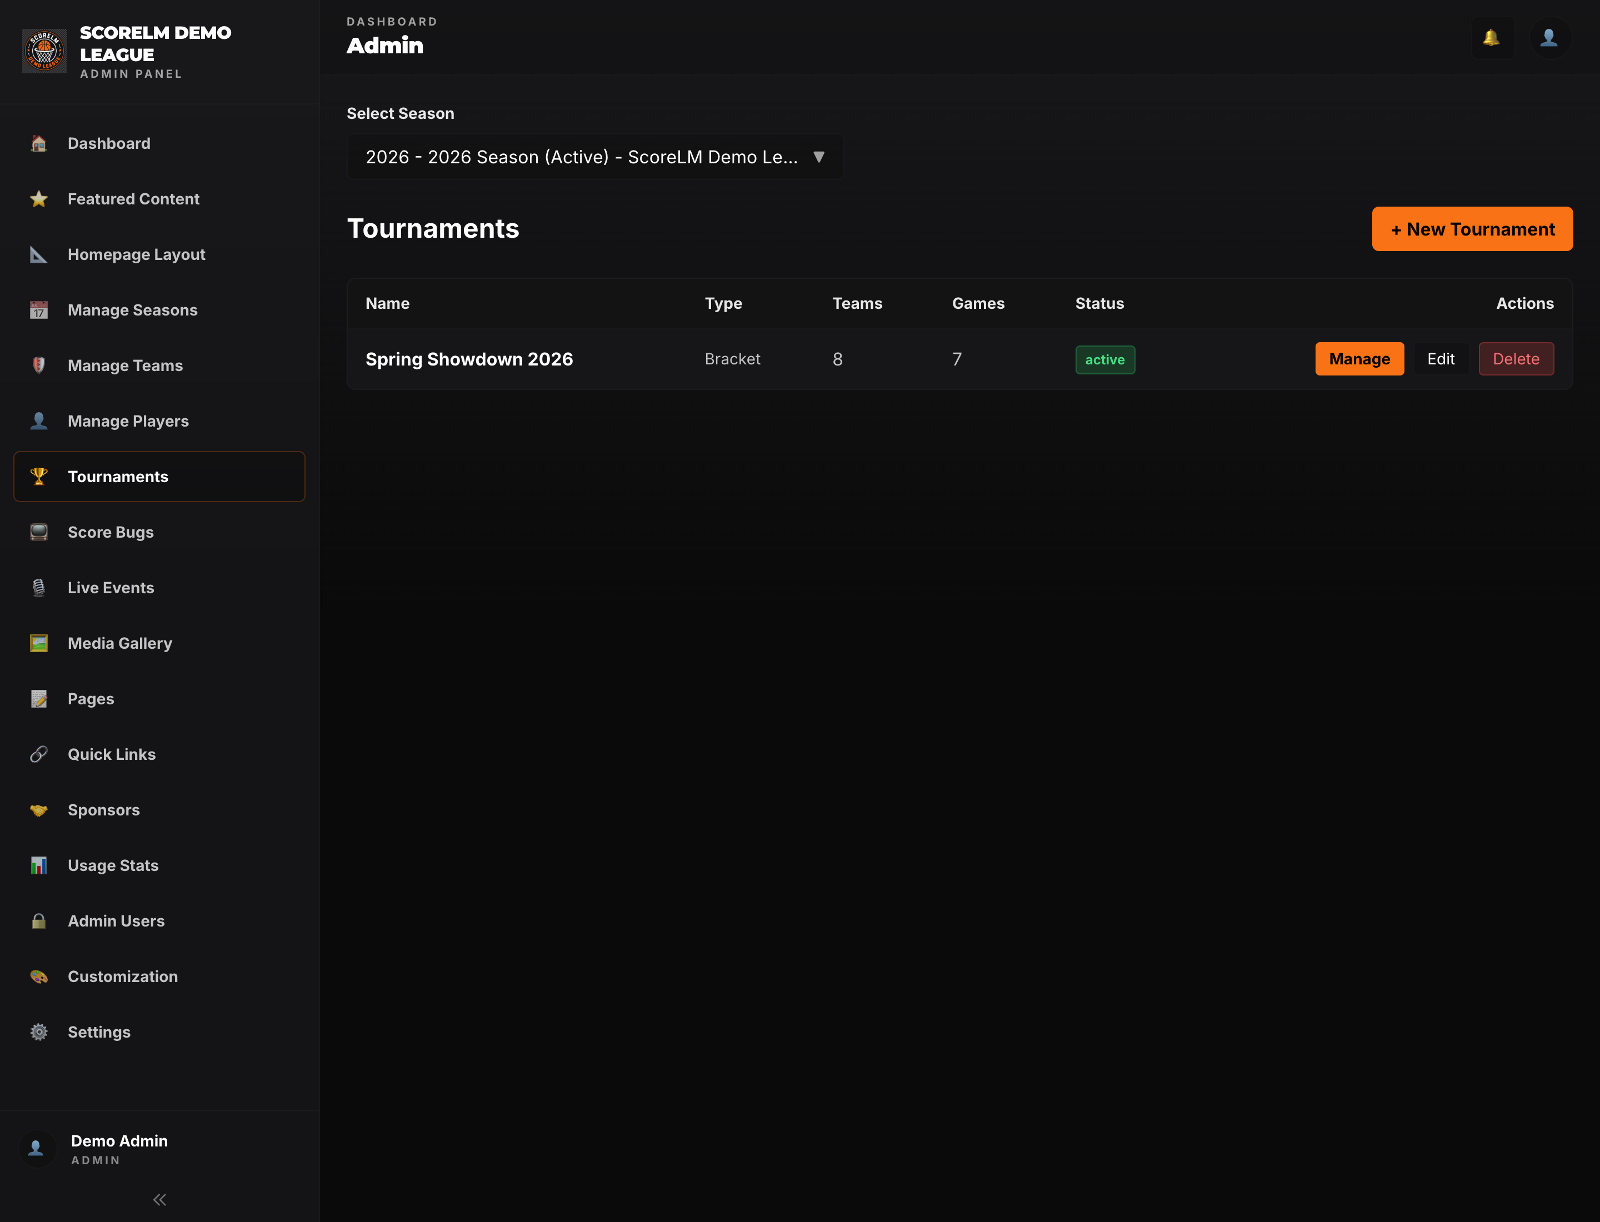The height and width of the screenshot is (1222, 1600).
Task: Click the Admin page title
Action: tap(384, 46)
